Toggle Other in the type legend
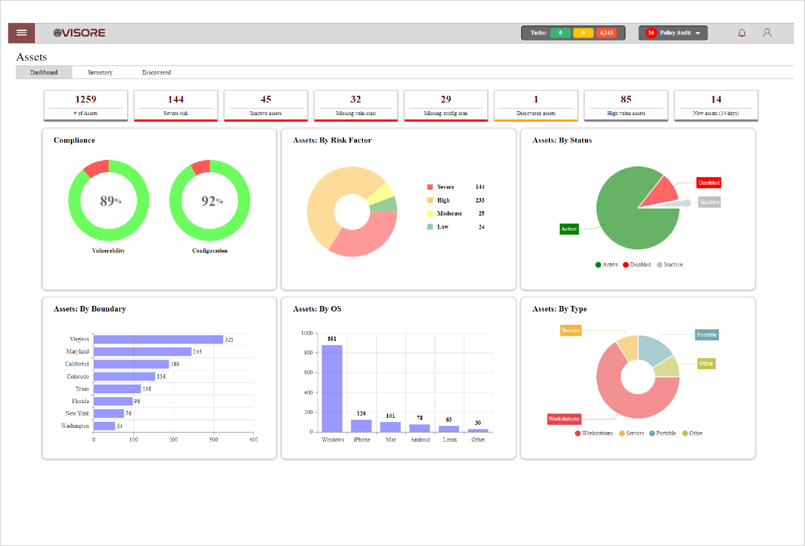The width and height of the screenshot is (805, 546). [x=693, y=433]
